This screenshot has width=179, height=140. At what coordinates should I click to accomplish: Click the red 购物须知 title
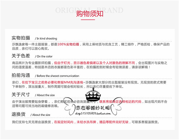tap(89, 14)
